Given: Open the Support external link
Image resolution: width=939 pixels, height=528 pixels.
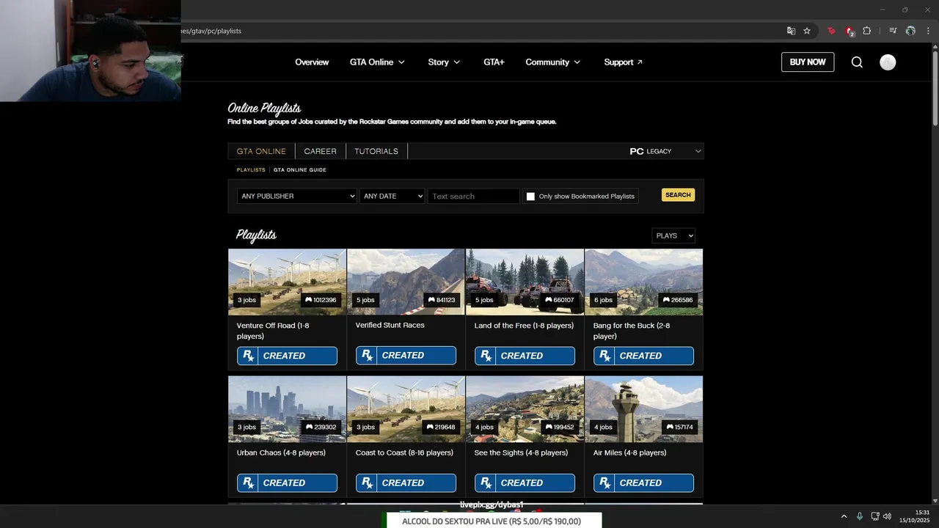Looking at the screenshot, I should click(x=623, y=62).
